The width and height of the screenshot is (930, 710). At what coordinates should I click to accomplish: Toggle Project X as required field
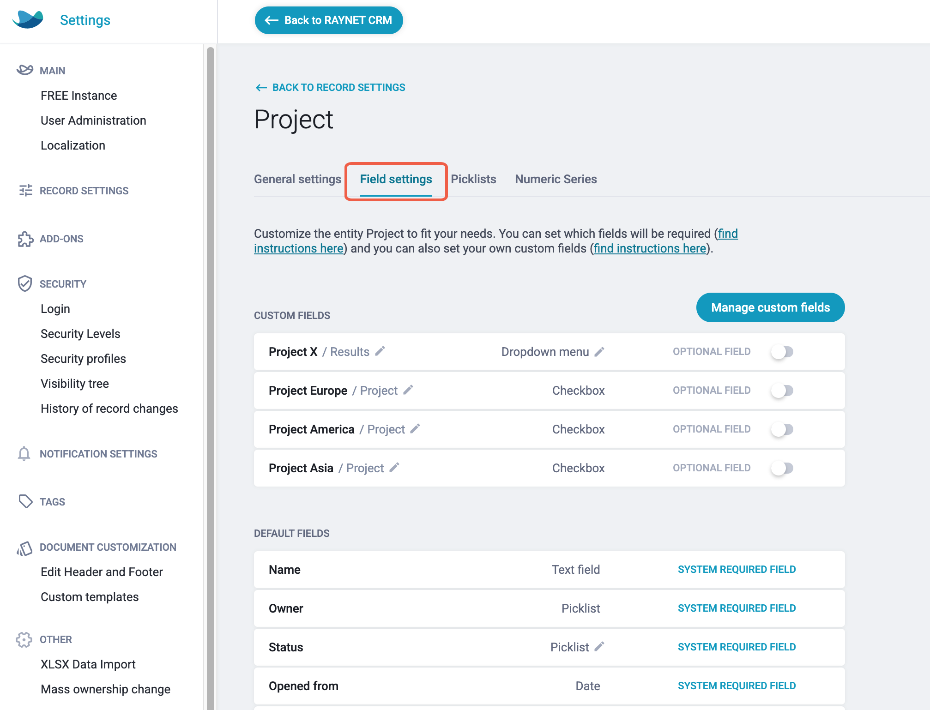(782, 352)
